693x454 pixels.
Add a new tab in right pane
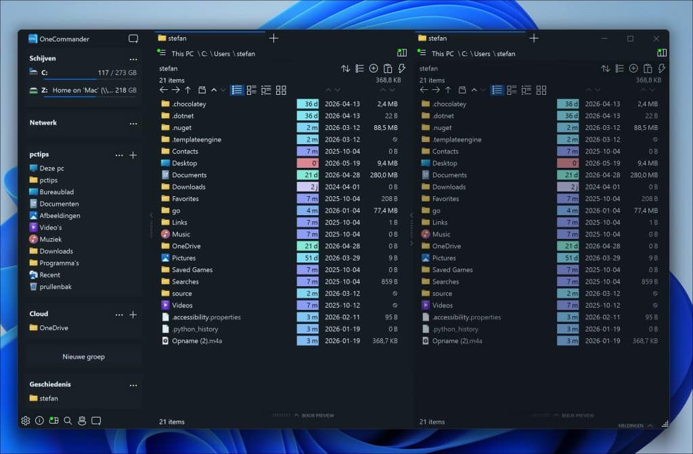(x=534, y=39)
